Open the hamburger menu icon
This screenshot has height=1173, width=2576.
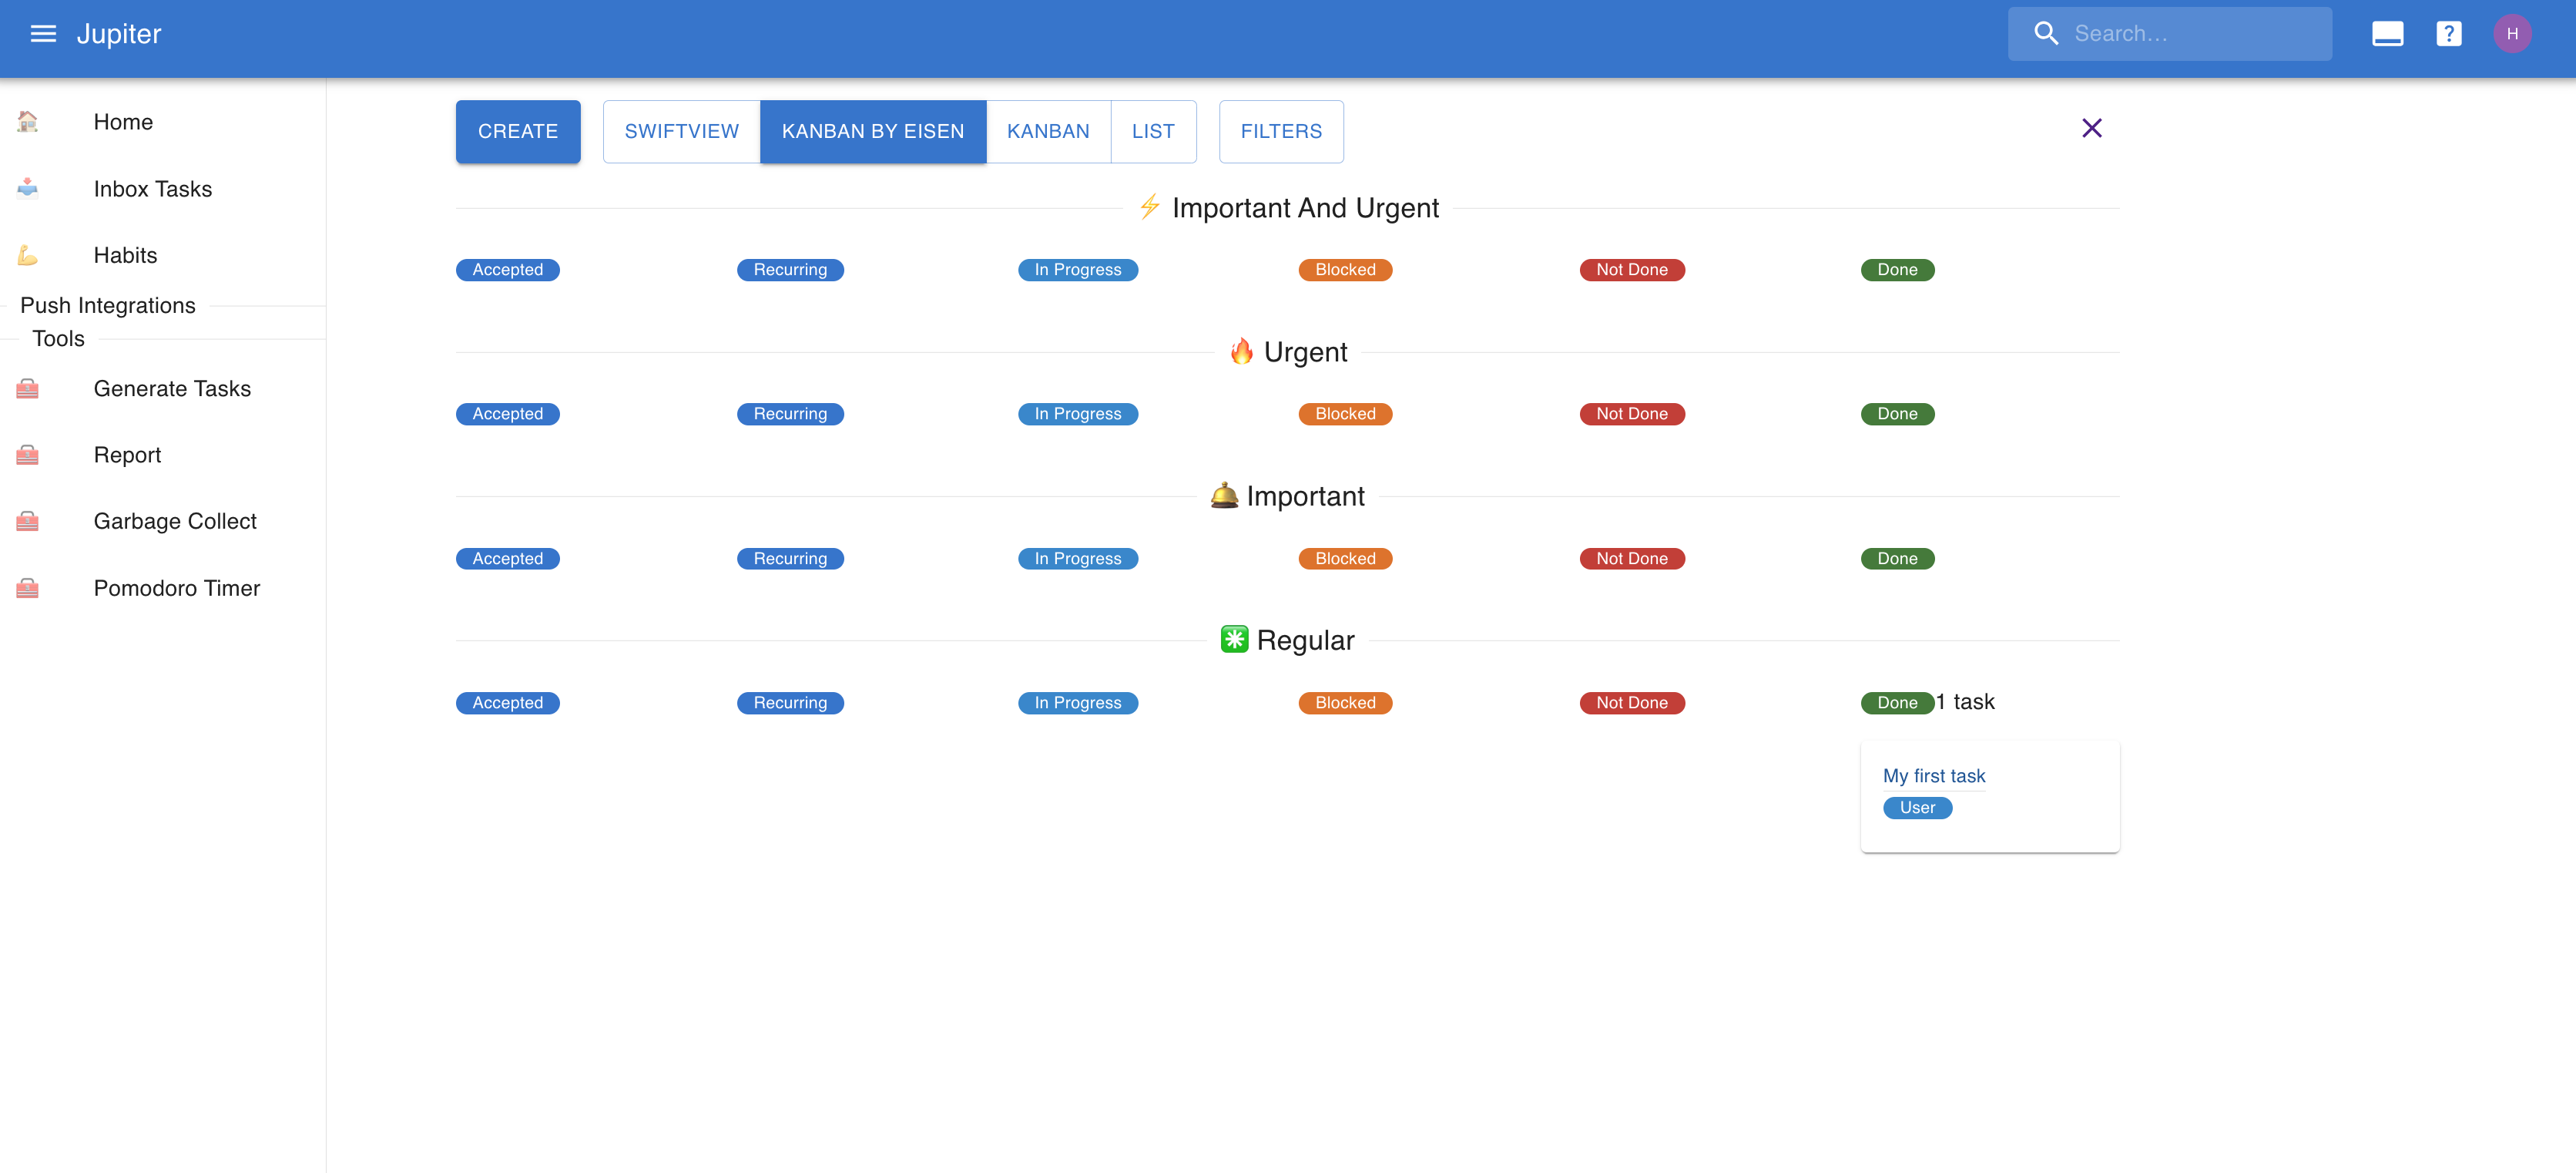click(x=43, y=34)
